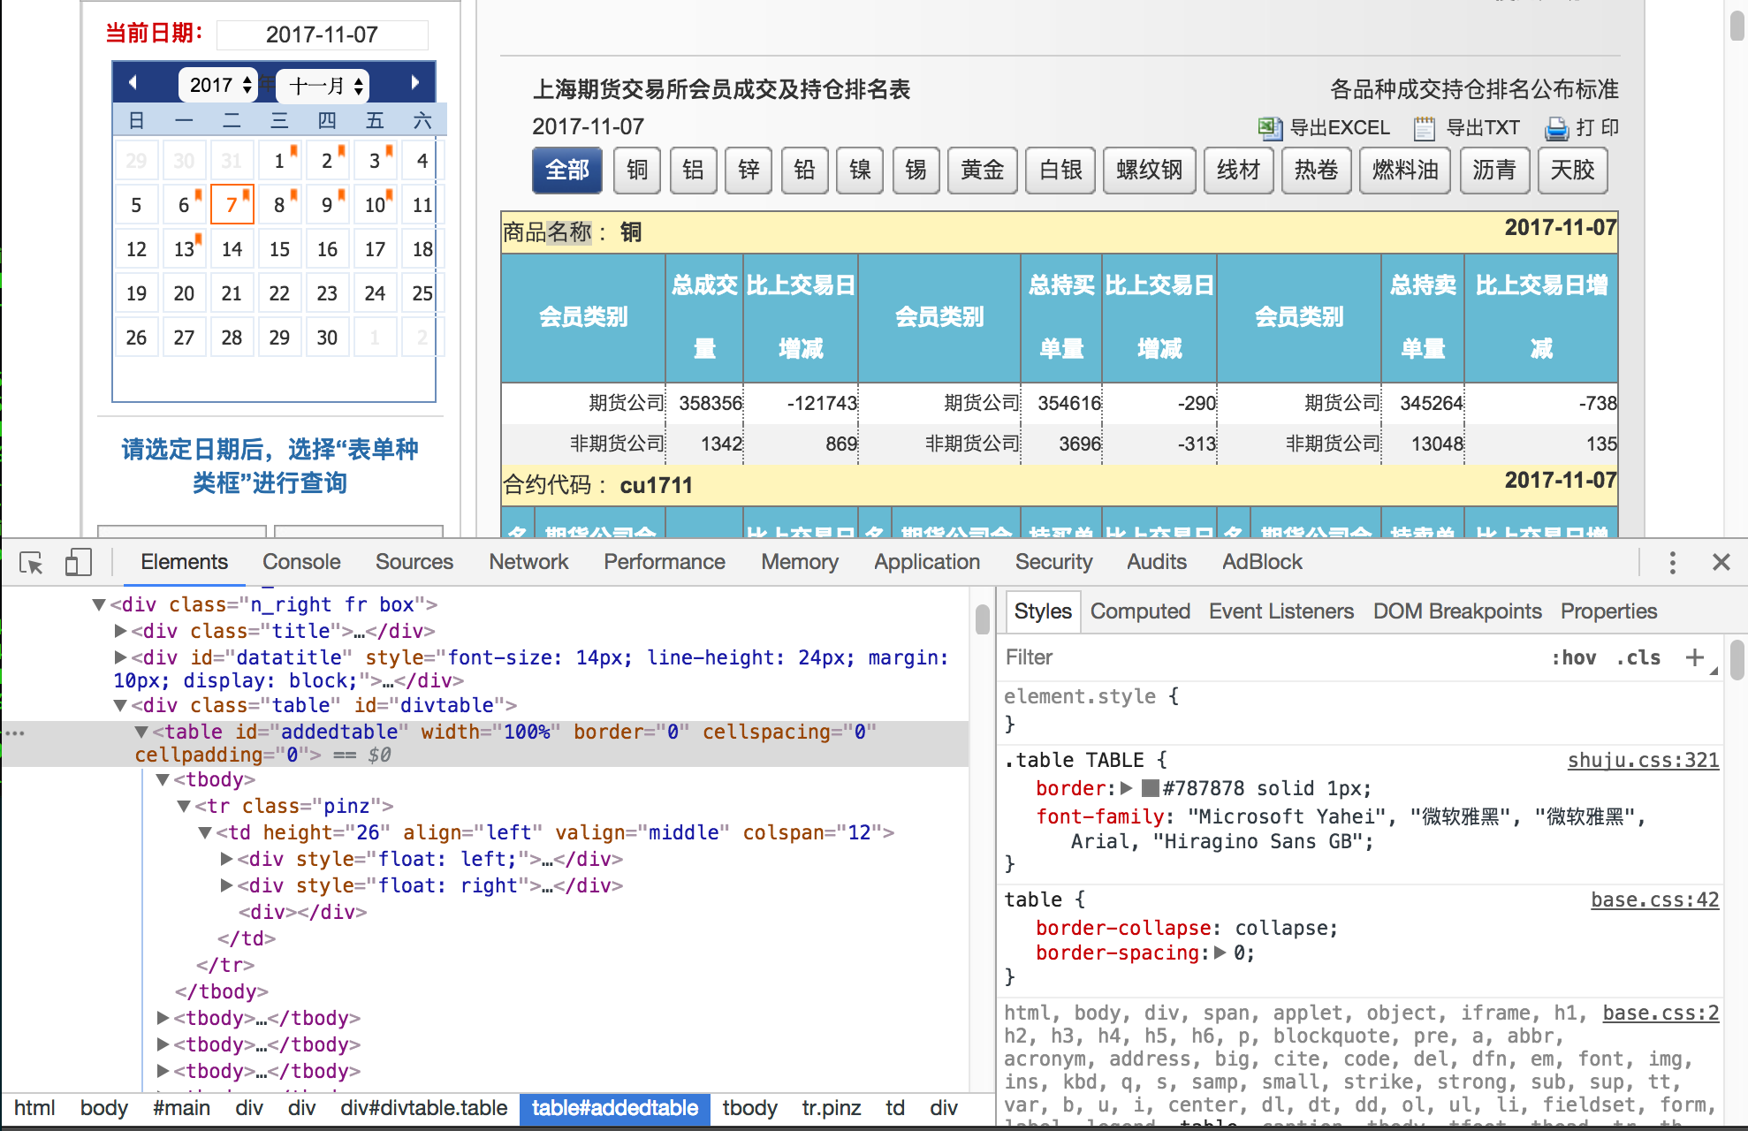Image resolution: width=1748 pixels, height=1131 pixels.
Task: Collapse tr class pinz node
Action: 184,807
